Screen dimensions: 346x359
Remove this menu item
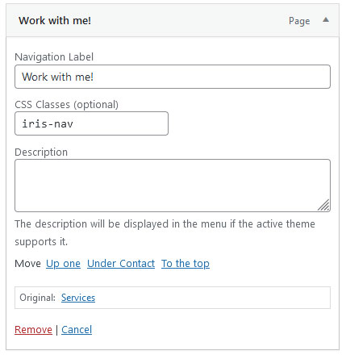[33, 330]
